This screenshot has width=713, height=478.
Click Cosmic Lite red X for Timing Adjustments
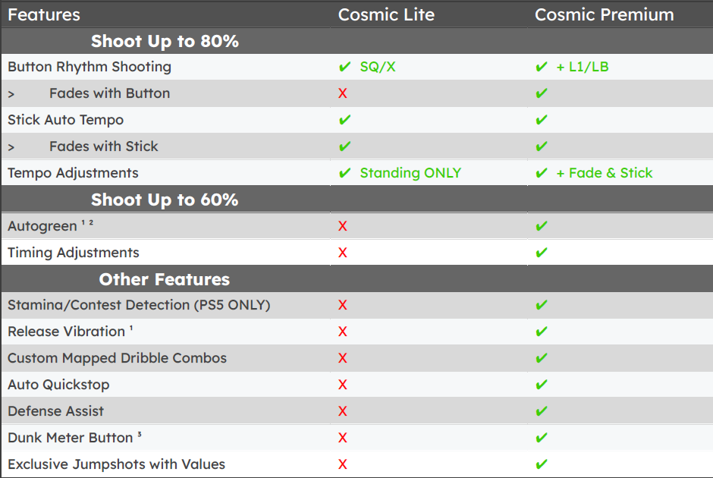(343, 253)
